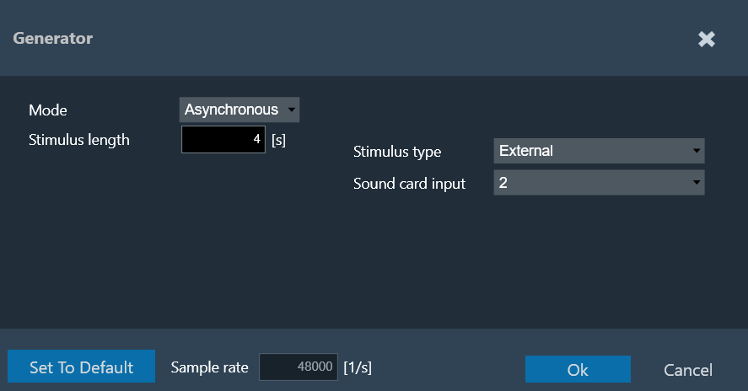The image size is (748, 391).
Task: Click the Generator title text
Action: click(53, 38)
